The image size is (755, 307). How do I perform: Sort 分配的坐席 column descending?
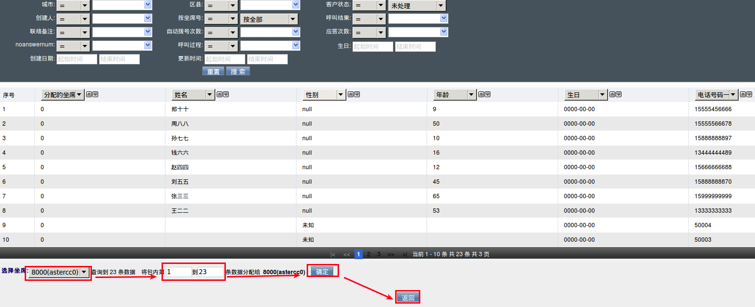(95, 94)
